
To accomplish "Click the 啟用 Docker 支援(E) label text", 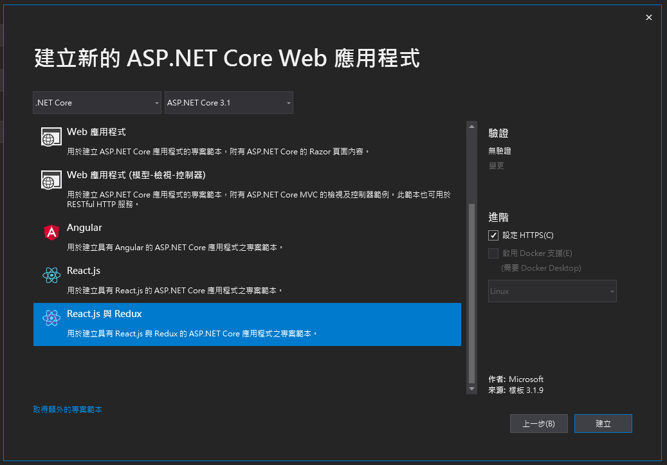I will [537, 253].
